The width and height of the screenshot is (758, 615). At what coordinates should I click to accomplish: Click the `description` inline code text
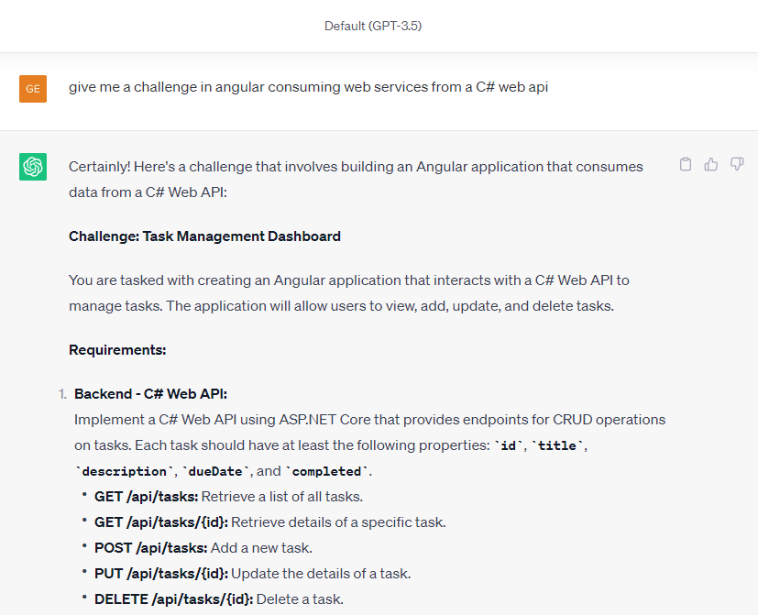(x=125, y=471)
